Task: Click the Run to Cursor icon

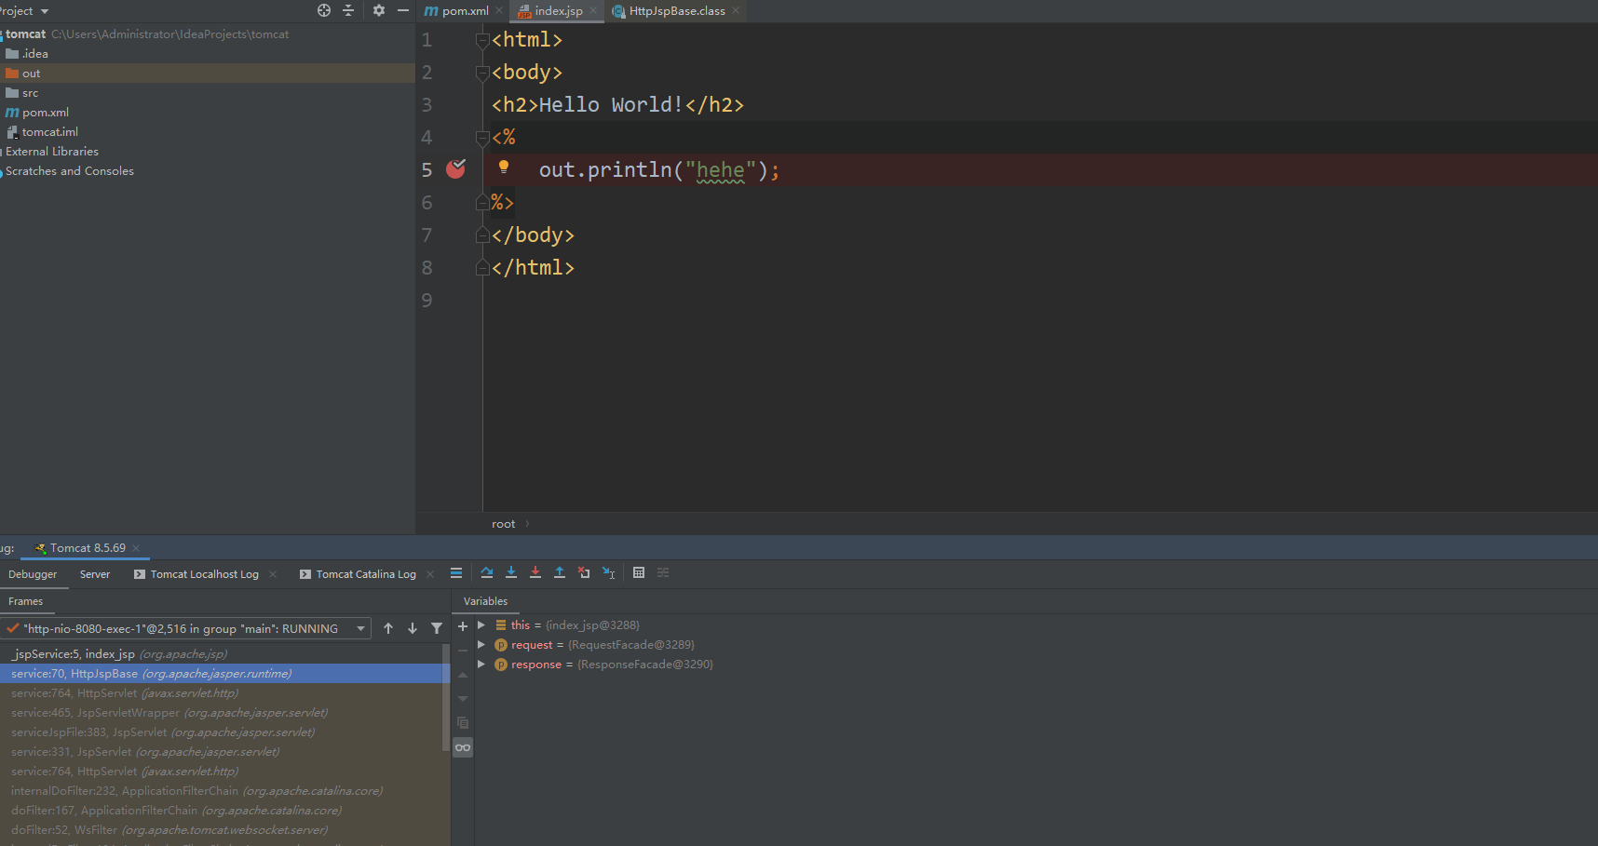Action: click(608, 572)
